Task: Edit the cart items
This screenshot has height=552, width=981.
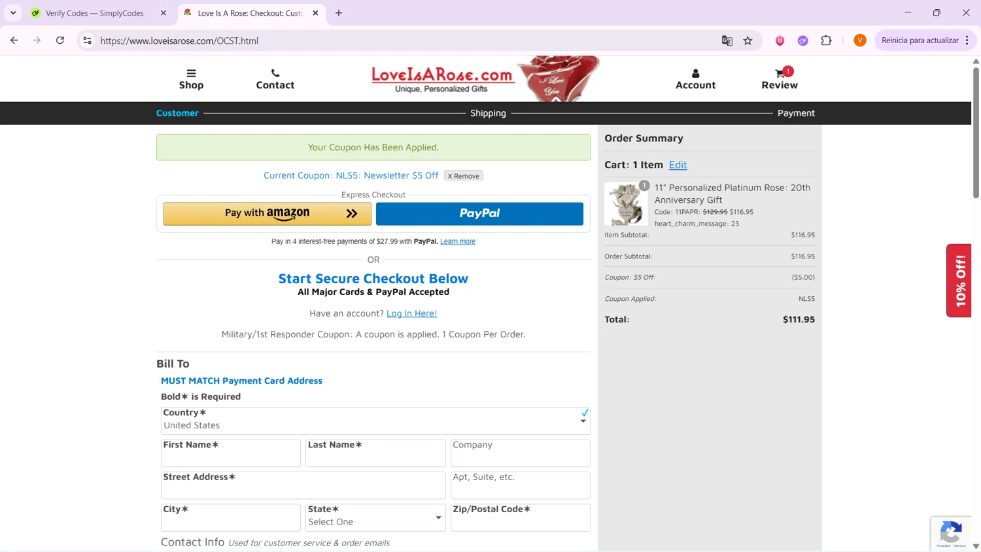Action: pyautogui.click(x=678, y=165)
